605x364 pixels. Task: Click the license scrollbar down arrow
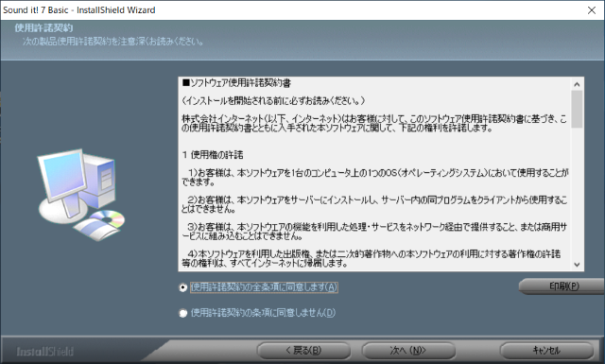coord(577,265)
